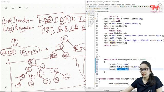Open the Window menu
164x92 pixels.
[x=128, y=5]
